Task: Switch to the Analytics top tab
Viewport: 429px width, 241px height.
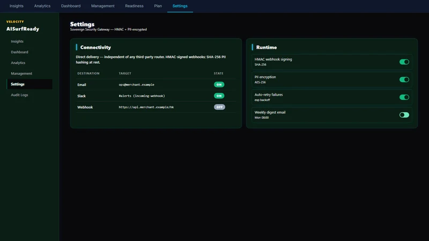Action: click(x=42, y=6)
